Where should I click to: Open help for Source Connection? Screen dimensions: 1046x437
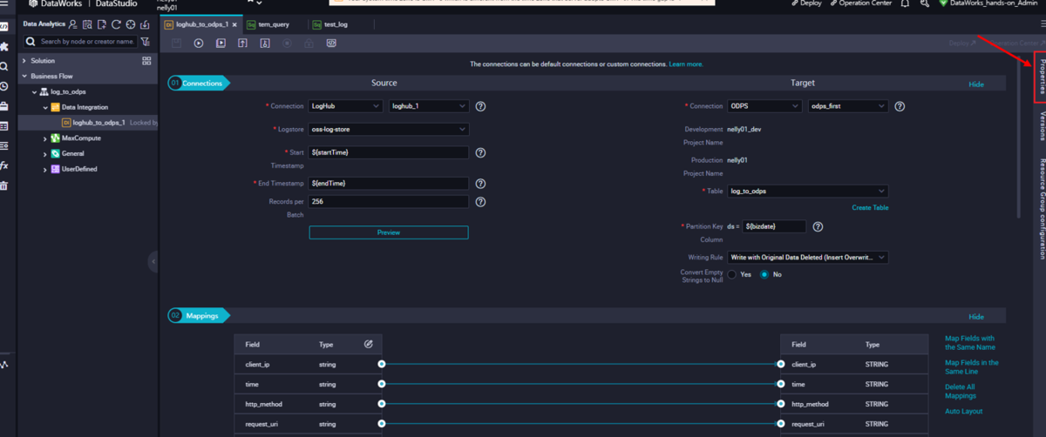(x=480, y=106)
